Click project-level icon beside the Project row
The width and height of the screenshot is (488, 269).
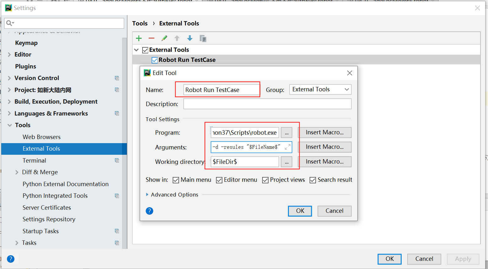point(117,90)
